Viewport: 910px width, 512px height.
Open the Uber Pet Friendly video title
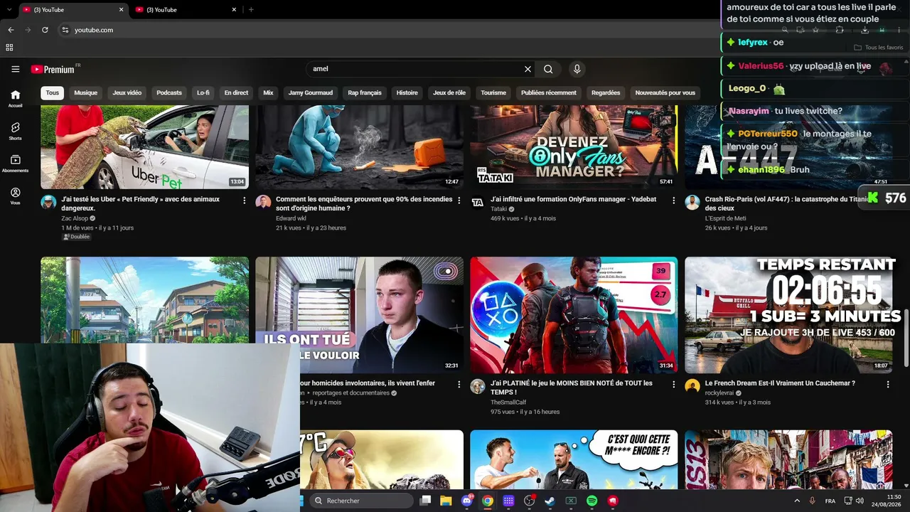tap(141, 203)
